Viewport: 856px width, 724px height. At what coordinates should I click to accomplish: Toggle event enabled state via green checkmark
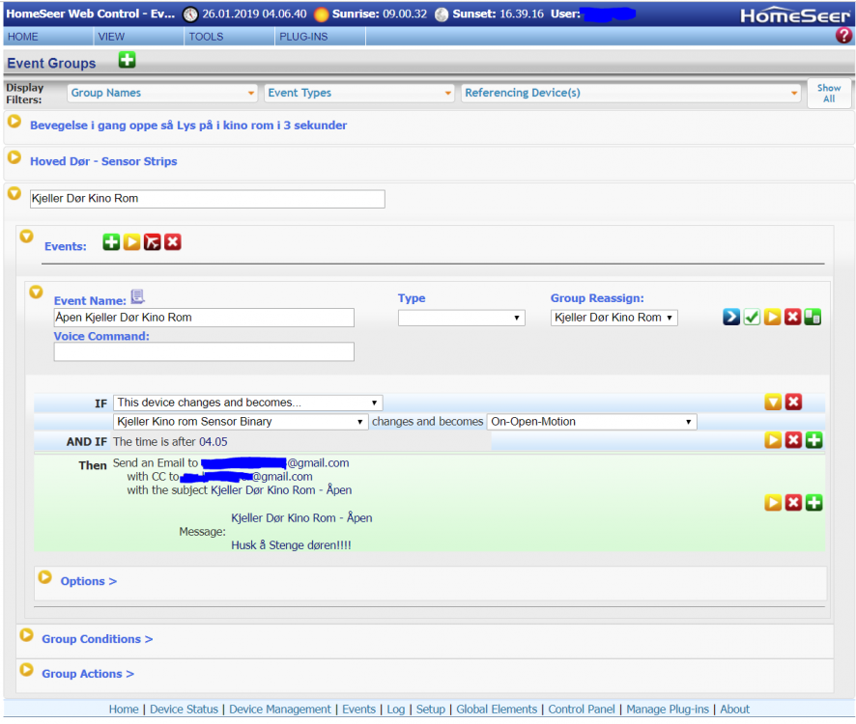click(x=752, y=317)
